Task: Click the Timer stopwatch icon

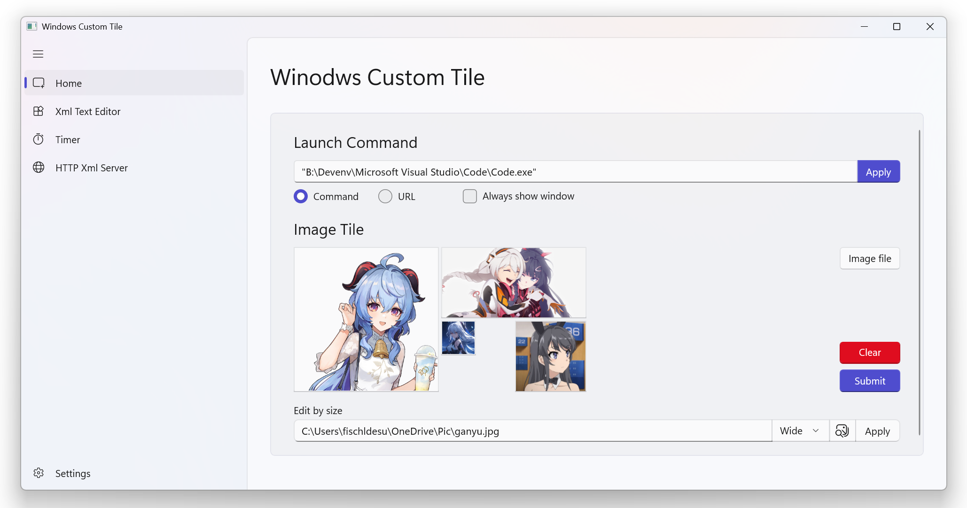Action: click(x=39, y=139)
